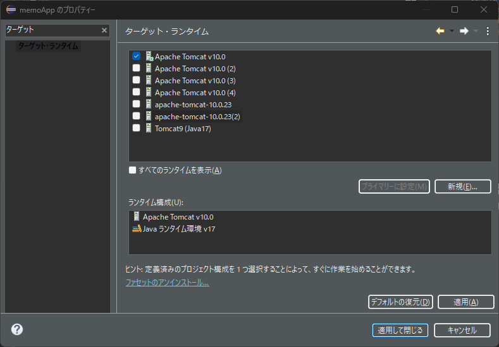Check the Apache Tomcat v10.0 (3) checkbox

click(136, 80)
